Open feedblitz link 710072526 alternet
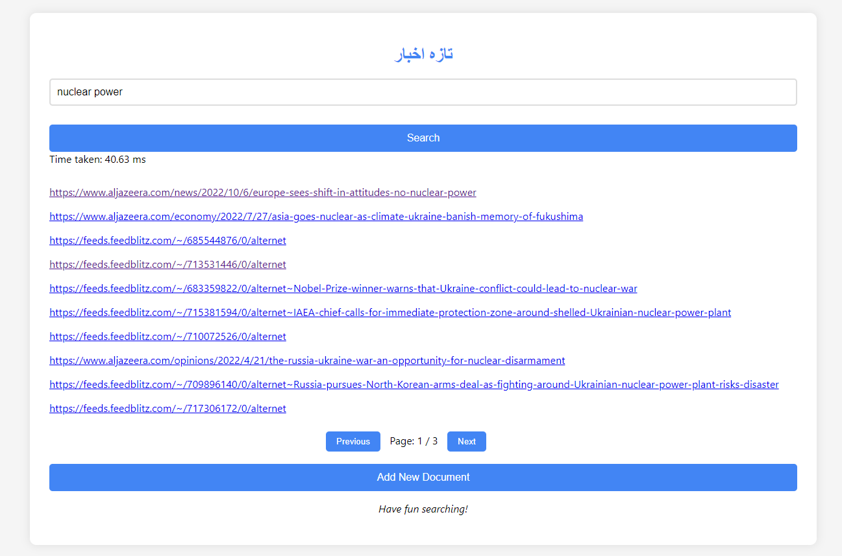 point(167,337)
